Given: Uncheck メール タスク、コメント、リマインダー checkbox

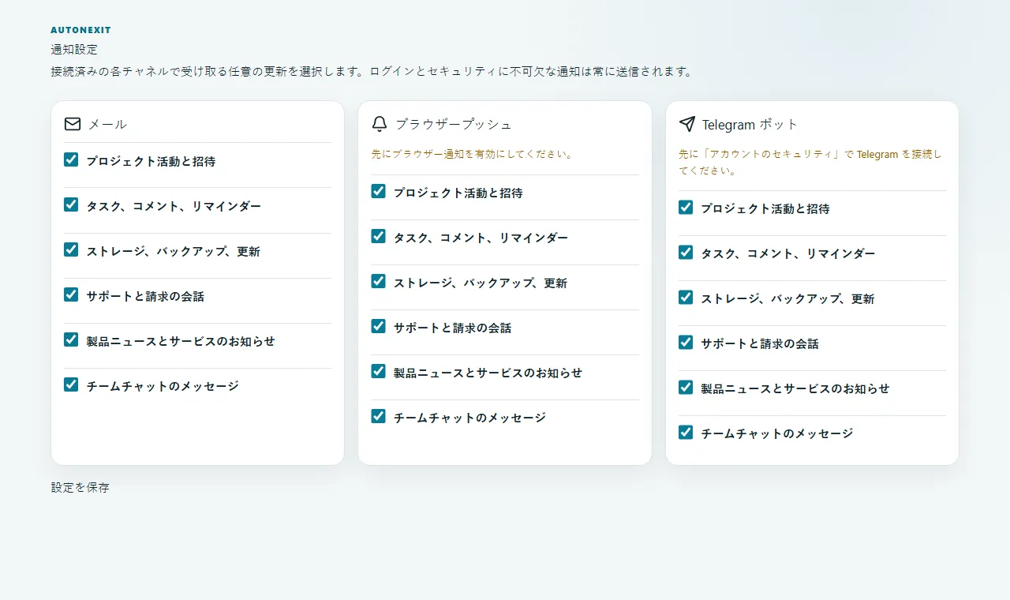Looking at the screenshot, I should tap(71, 204).
